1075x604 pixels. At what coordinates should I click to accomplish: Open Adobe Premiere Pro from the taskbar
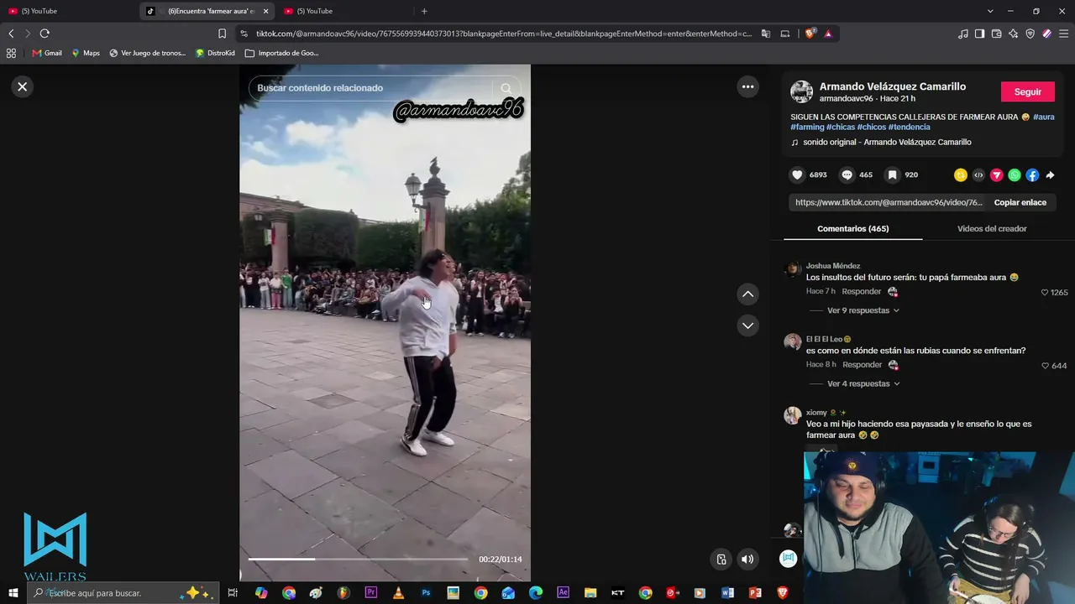(x=370, y=593)
